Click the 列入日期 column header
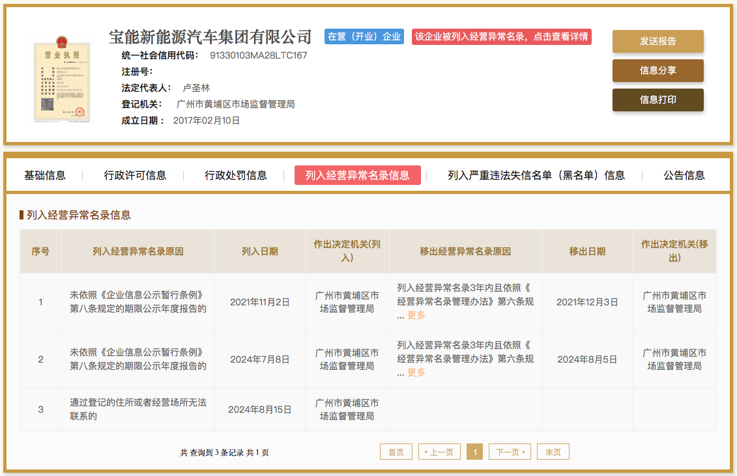 coord(260,251)
